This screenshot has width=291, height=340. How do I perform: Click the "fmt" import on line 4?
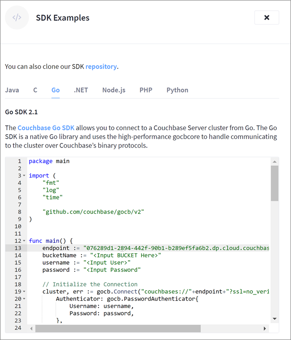[51, 183]
